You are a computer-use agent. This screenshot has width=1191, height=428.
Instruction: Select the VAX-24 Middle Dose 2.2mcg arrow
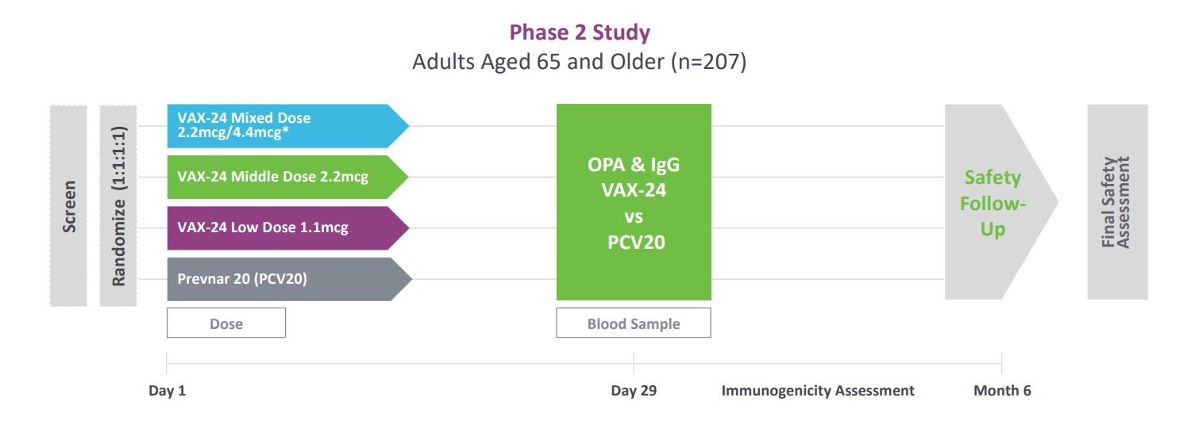278,177
